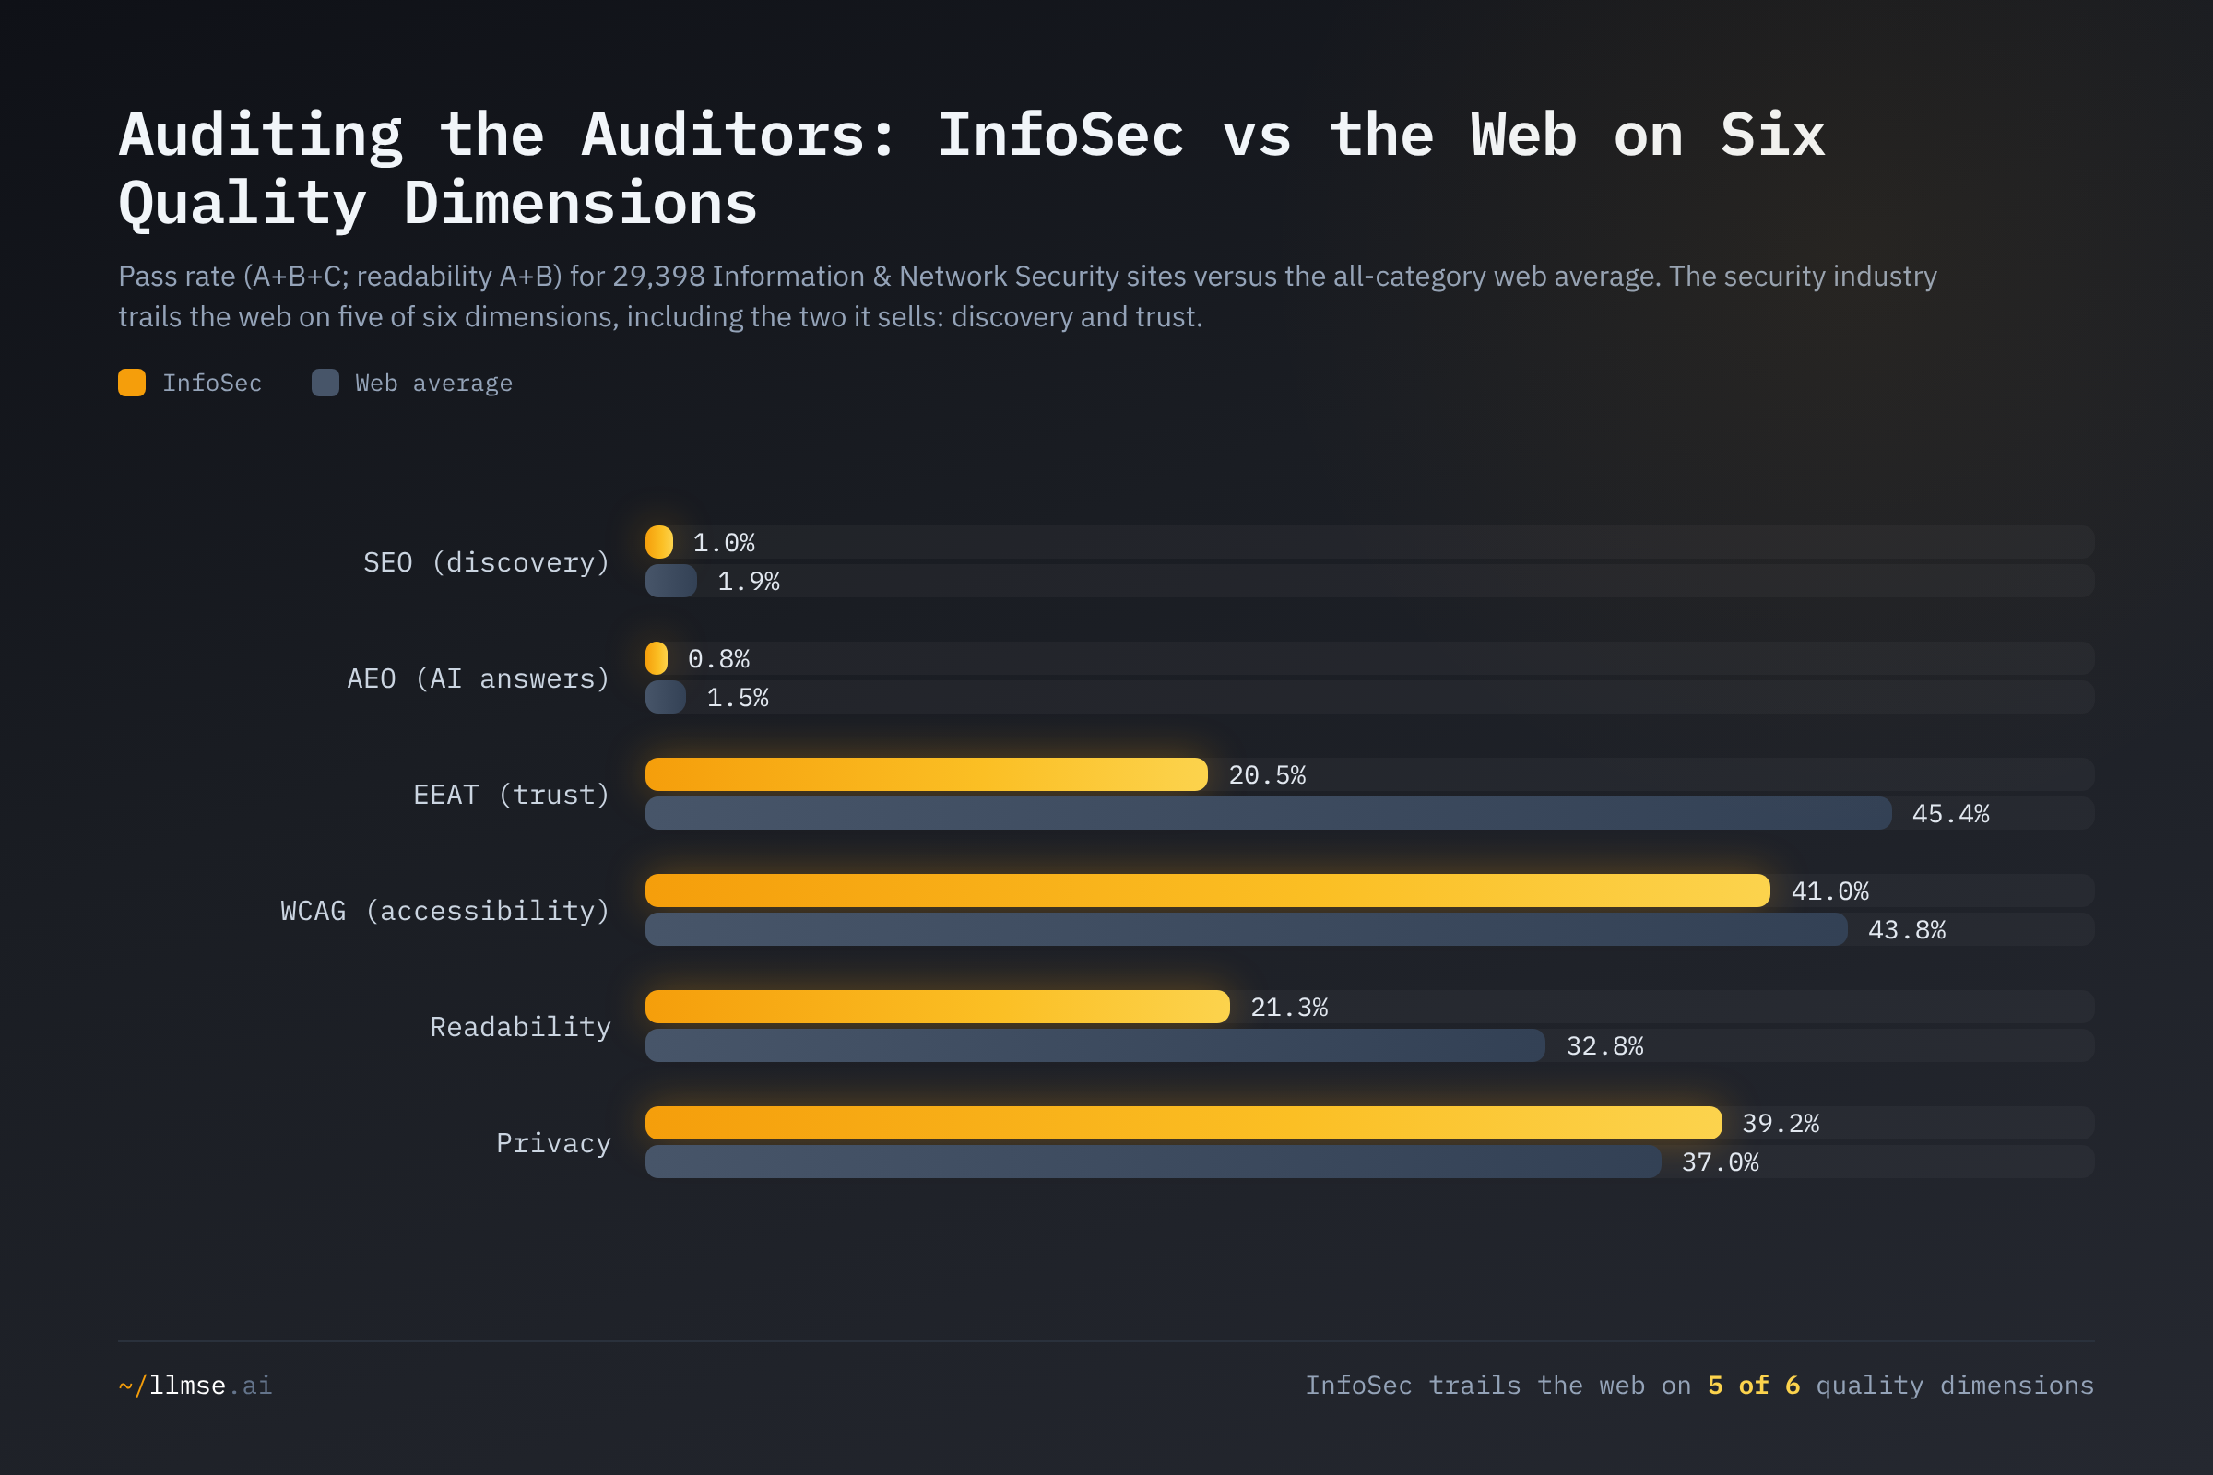Click the Web average legend label
This screenshot has height=1475, width=2213.
(x=433, y=383)
